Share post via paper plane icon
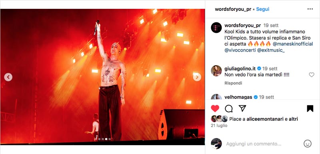This screenshot has width=320, height=154. coord(242,108)
